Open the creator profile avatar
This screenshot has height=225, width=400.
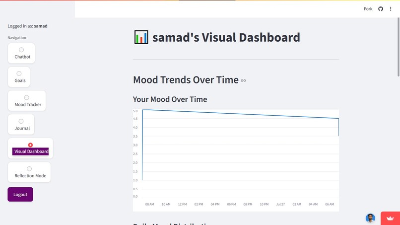point(370,218)
